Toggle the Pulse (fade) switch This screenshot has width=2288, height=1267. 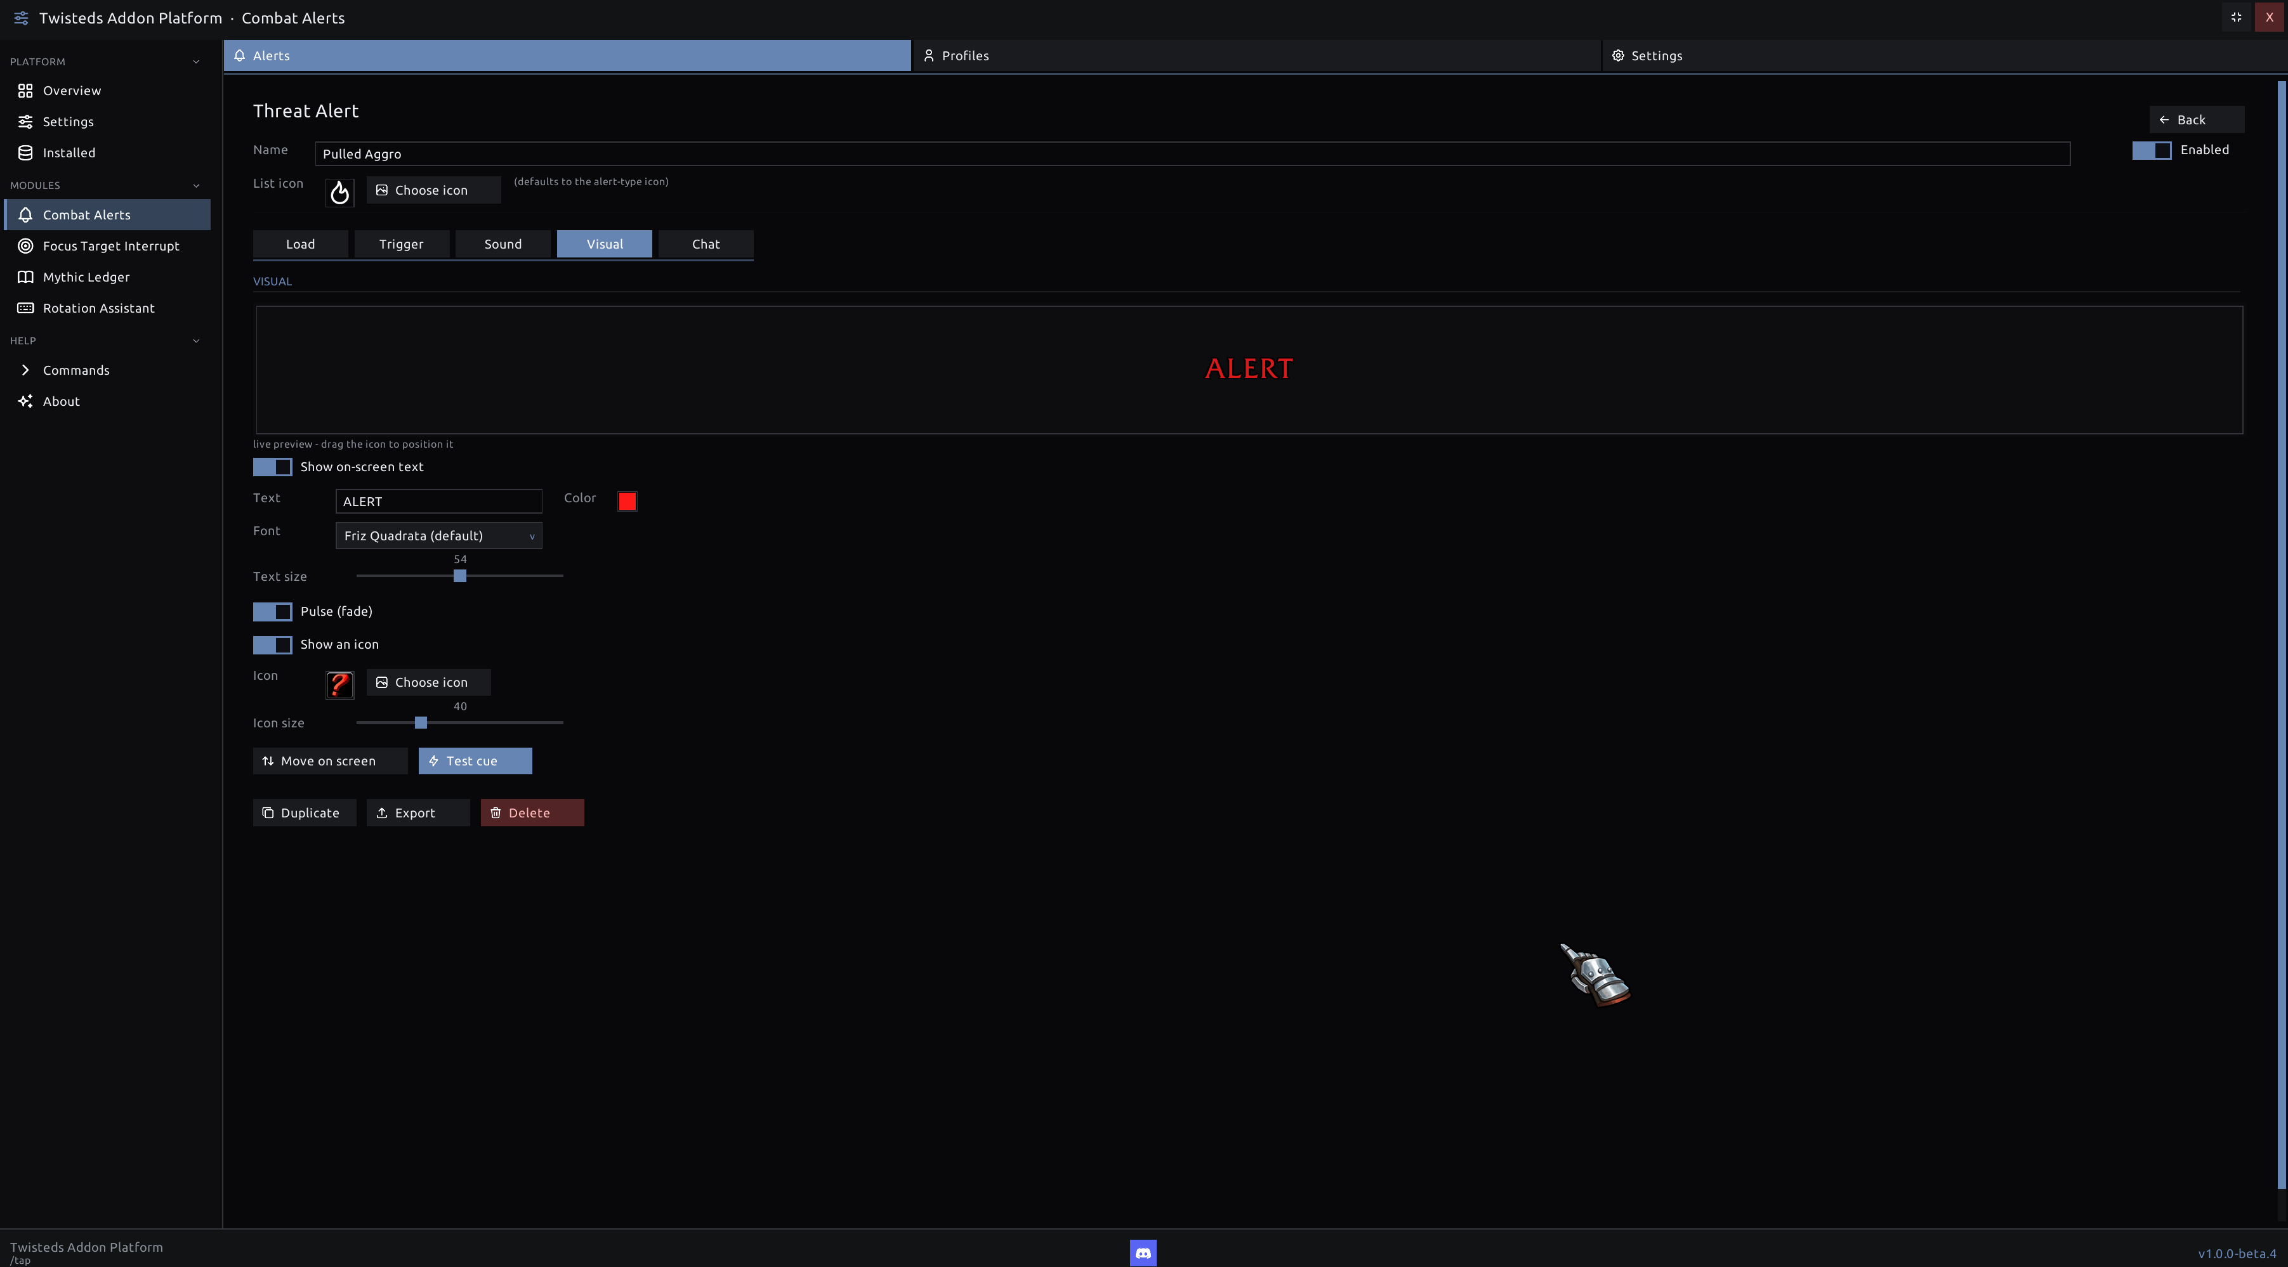272,612
